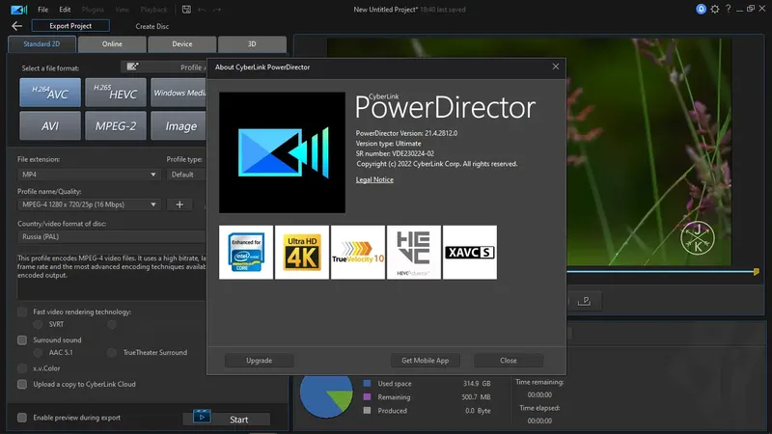This screenshot has height=434, width=772.
Task: Open the Profile name/Quality dropdown
Action: pyautogui.click(x=89, y=204)
